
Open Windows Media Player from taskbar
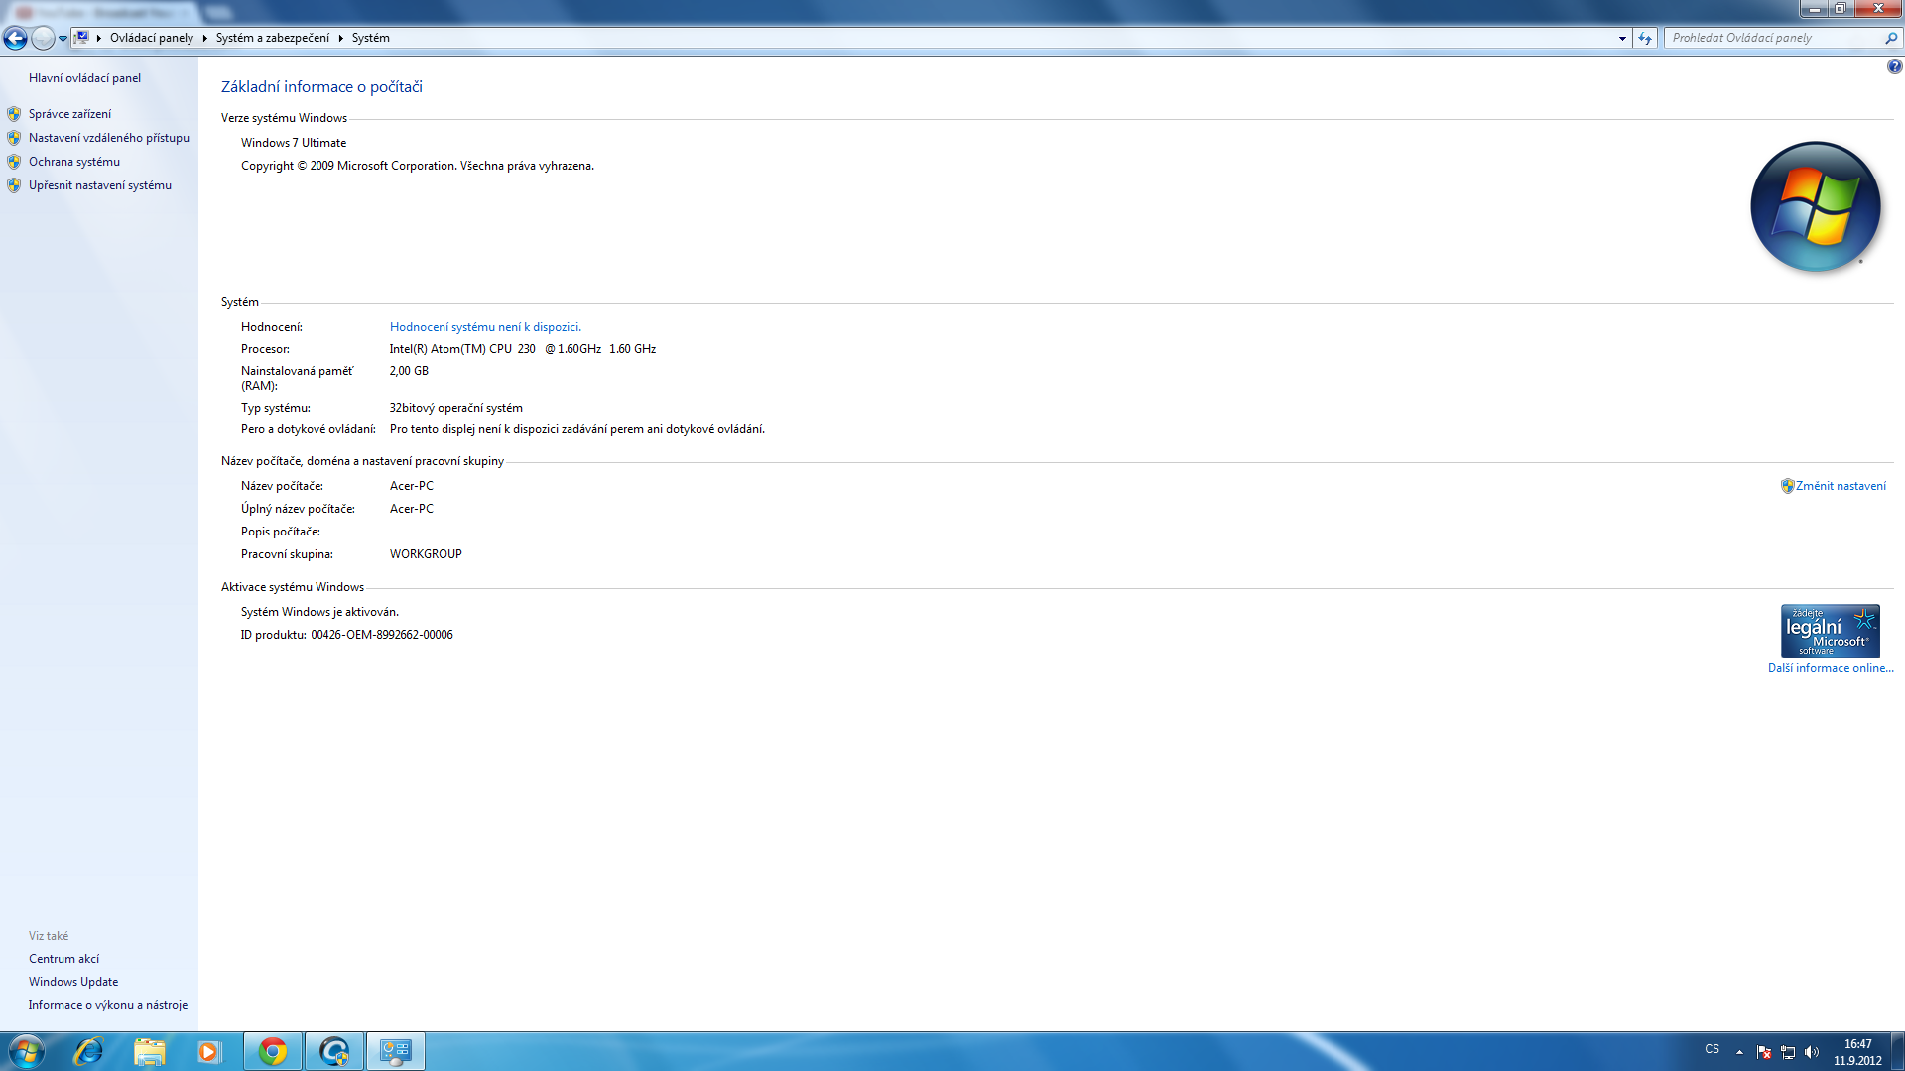pyautogui.click(x=208, y=1051)
